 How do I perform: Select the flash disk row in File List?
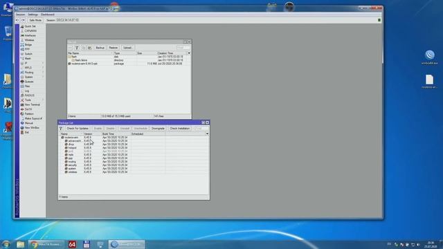[129, 57]
